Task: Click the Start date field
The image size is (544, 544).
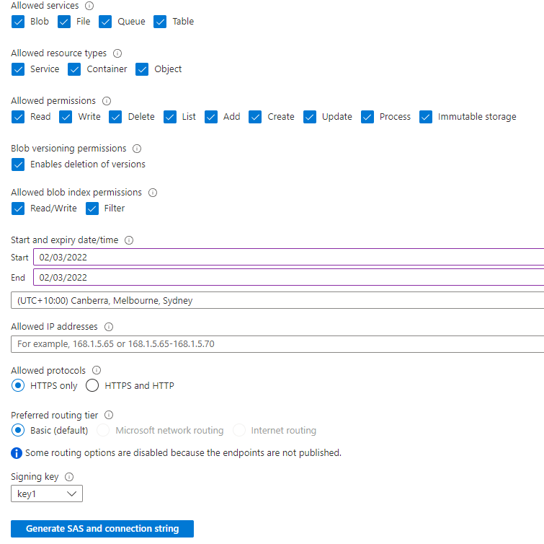Action: click(x=289, y=257)
